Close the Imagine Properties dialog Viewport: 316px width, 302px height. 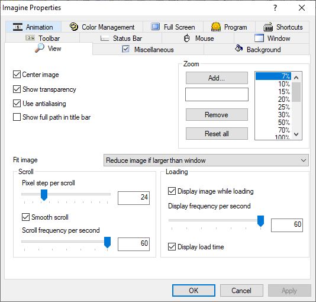pyautogui.click(x=302, y=8)
